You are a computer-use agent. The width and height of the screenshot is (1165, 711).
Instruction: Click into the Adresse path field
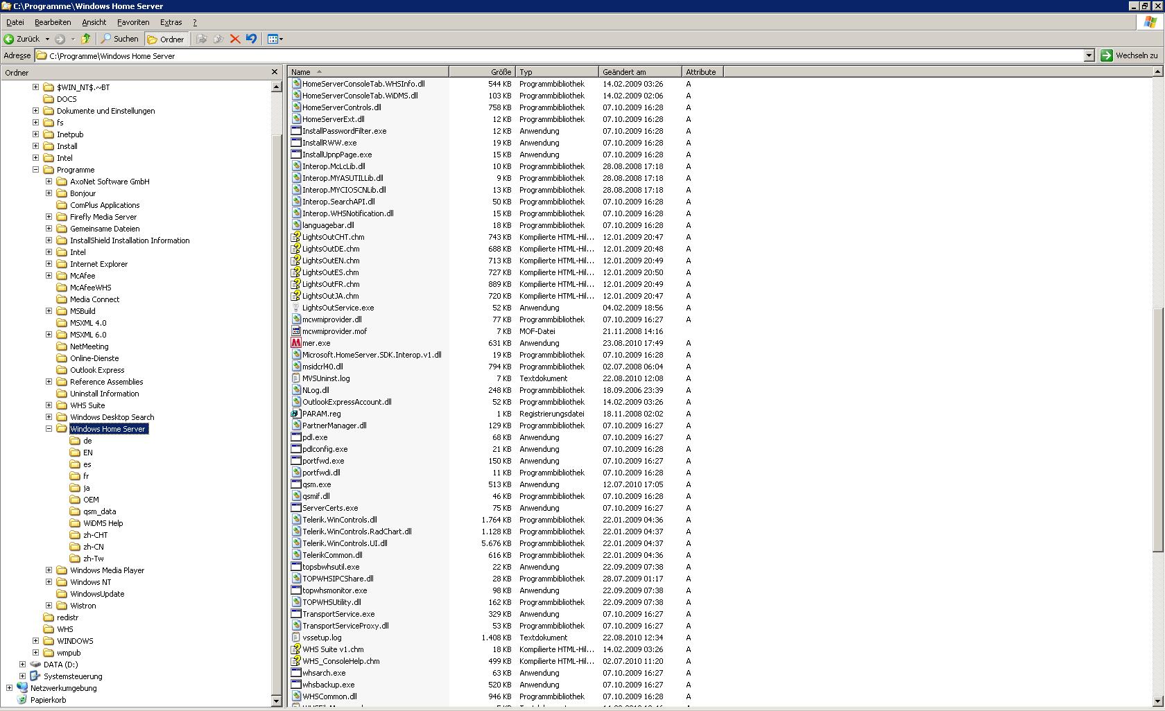[x=559, y=55]
